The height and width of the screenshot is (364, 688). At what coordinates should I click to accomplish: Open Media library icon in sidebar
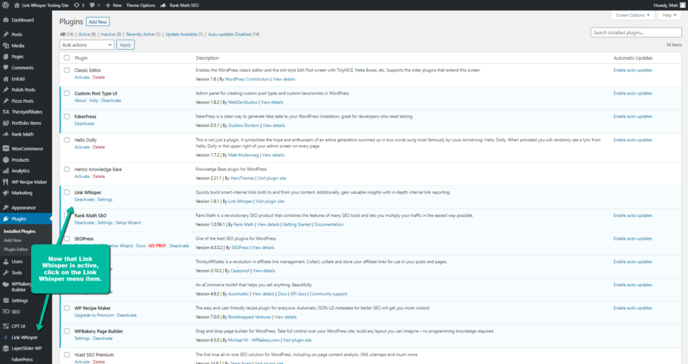pyautogui.click(x=5, y=46)
